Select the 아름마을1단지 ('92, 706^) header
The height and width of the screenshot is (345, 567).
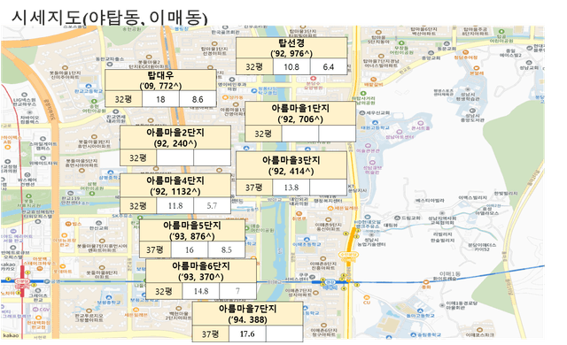(x=300, y=113)
